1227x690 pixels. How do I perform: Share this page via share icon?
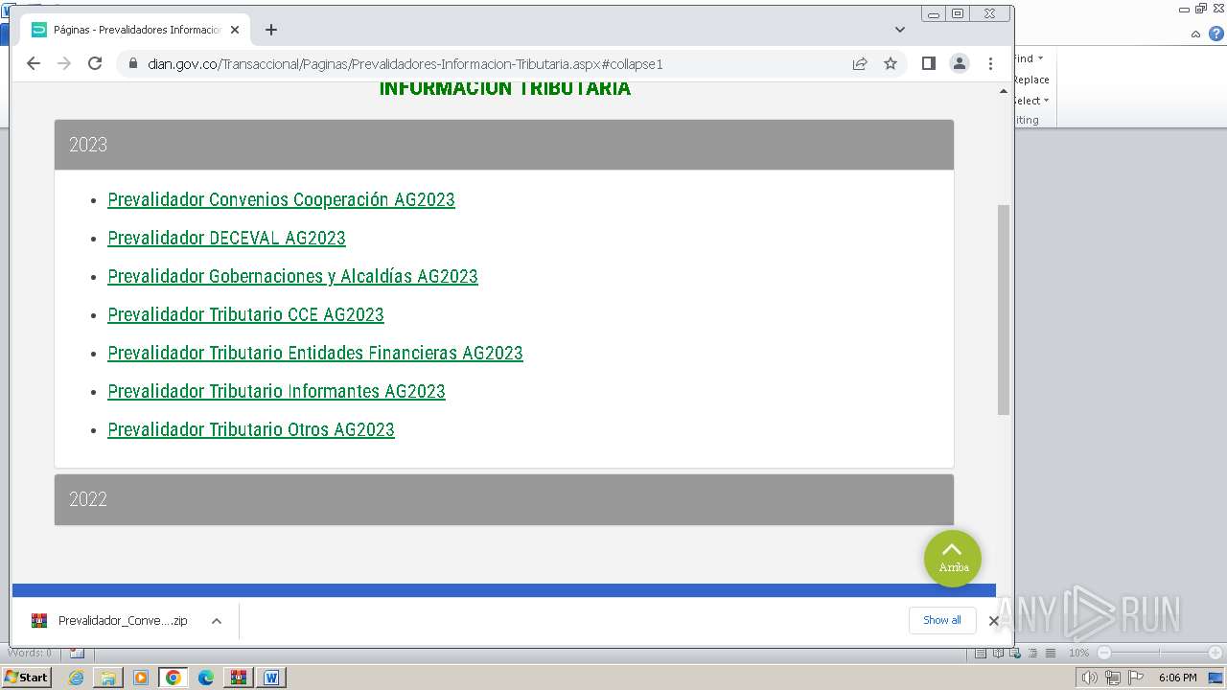point(860,63)
